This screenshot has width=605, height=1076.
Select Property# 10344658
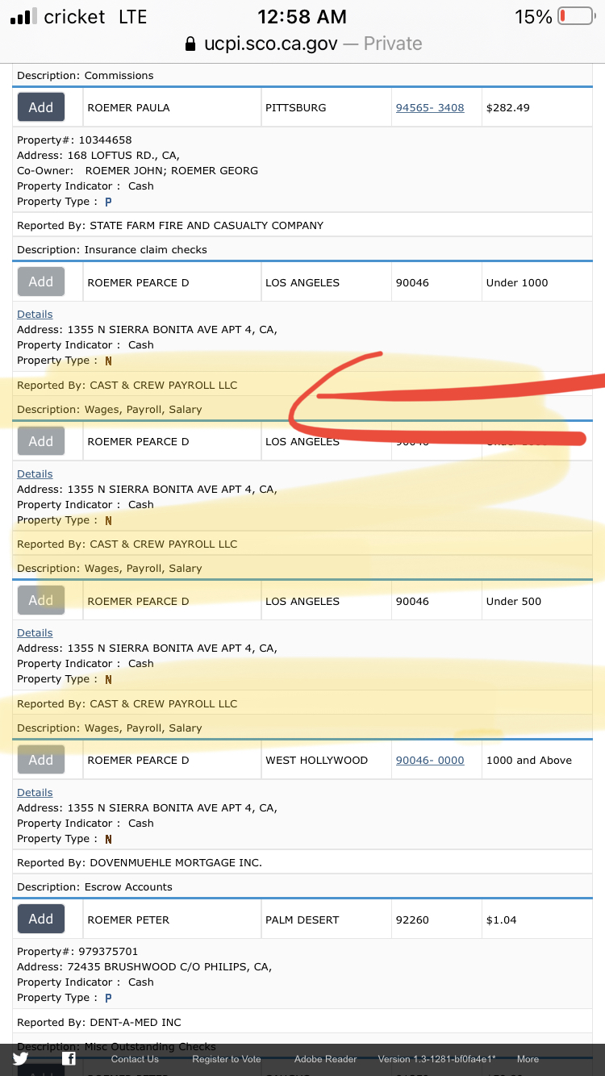[x=74, y=140]
